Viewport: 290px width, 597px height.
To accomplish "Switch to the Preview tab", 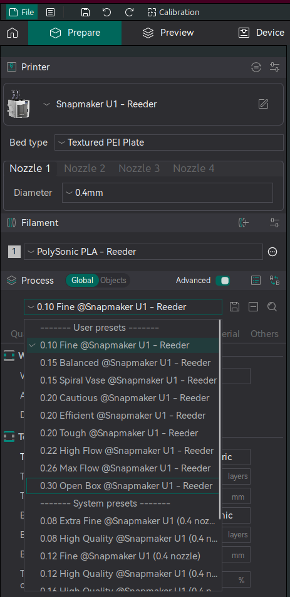I will (x=168, y=33).
